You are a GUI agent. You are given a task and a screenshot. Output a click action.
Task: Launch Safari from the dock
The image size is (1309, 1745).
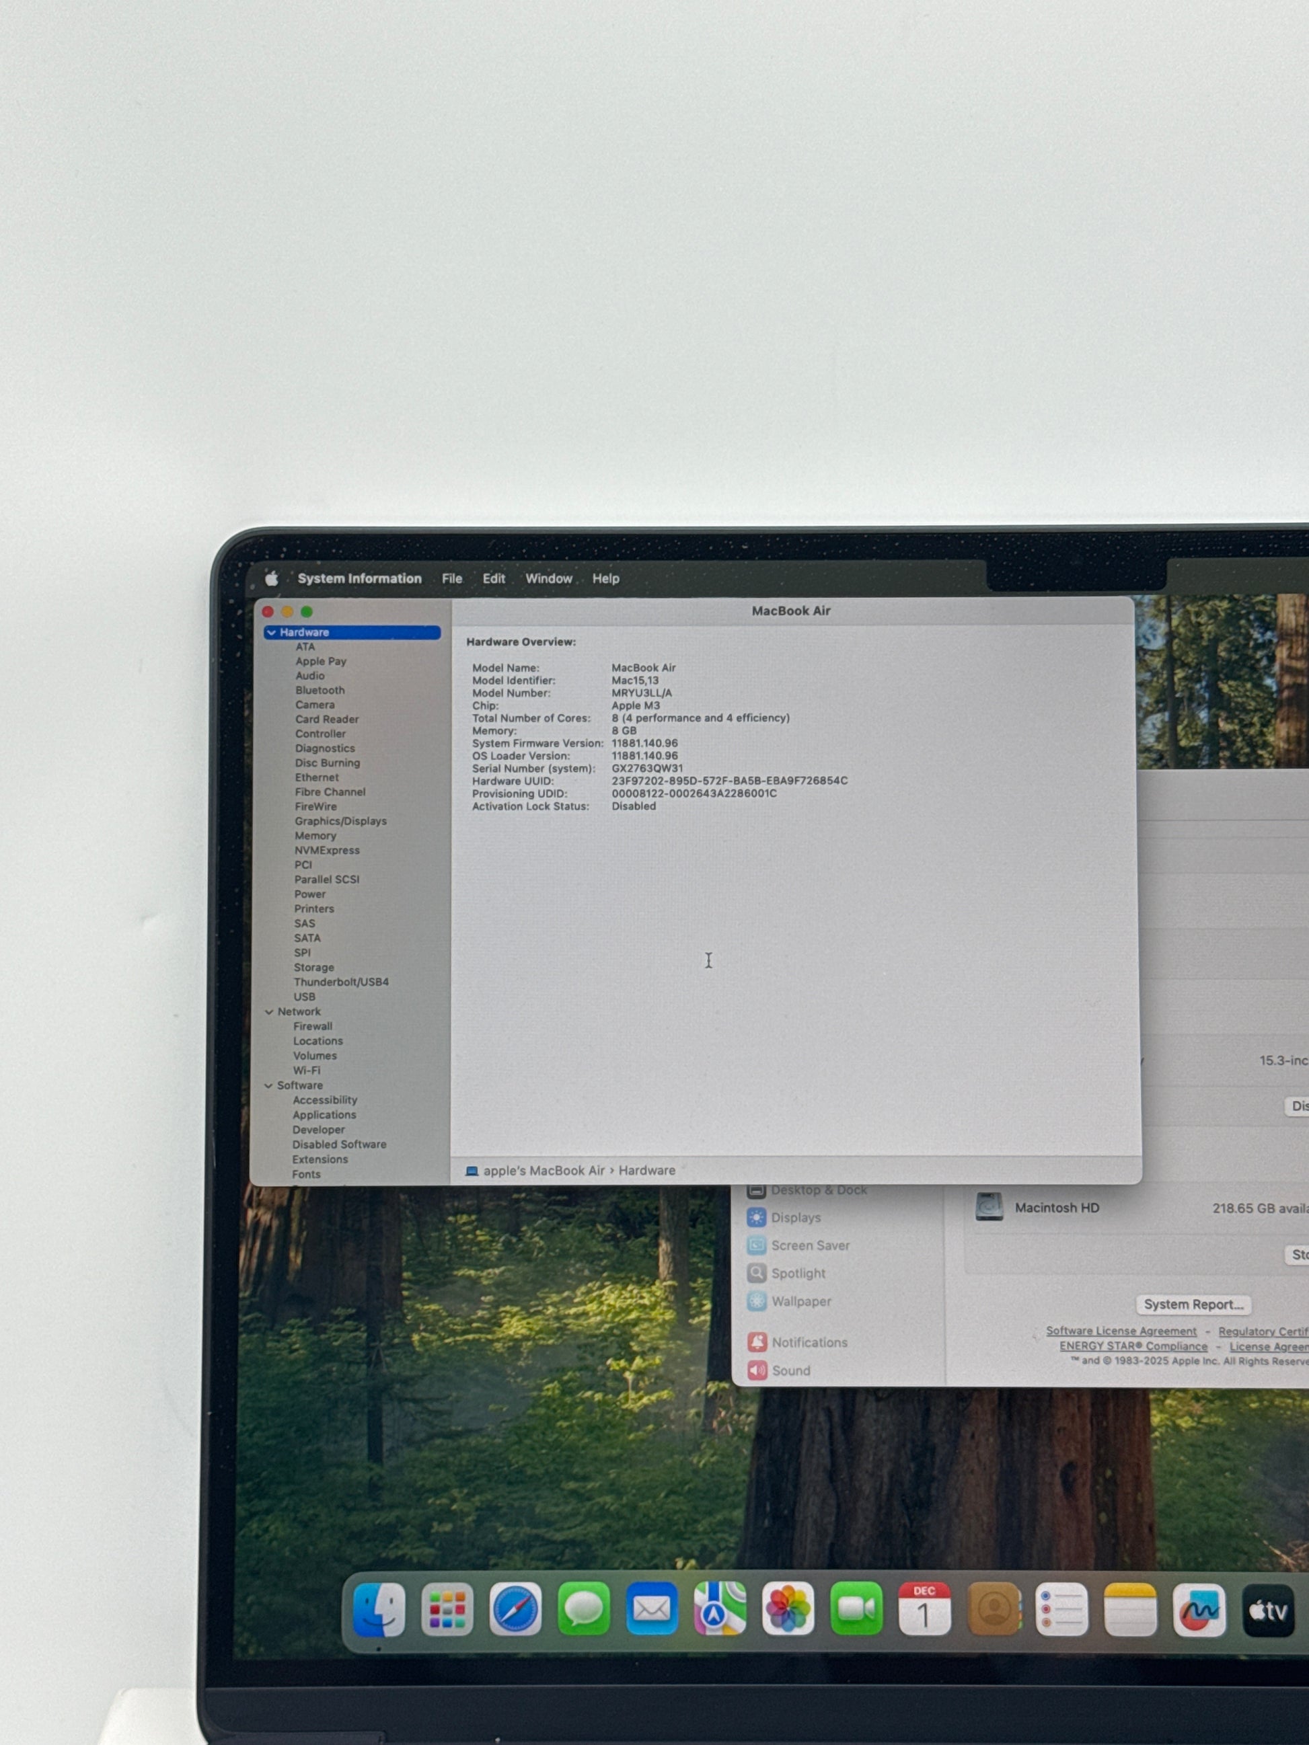point(515,1608)
